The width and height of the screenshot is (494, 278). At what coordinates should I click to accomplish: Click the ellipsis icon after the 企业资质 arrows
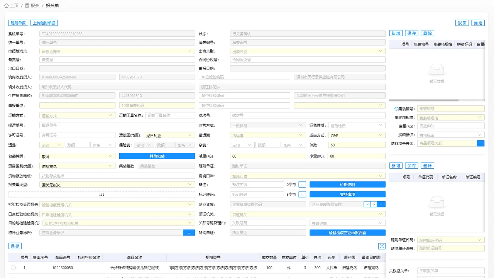381,204
